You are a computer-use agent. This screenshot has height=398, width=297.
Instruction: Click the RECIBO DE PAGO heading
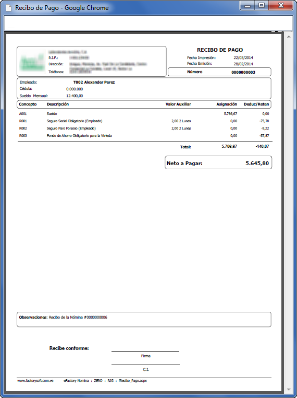(x=220, y=50)
